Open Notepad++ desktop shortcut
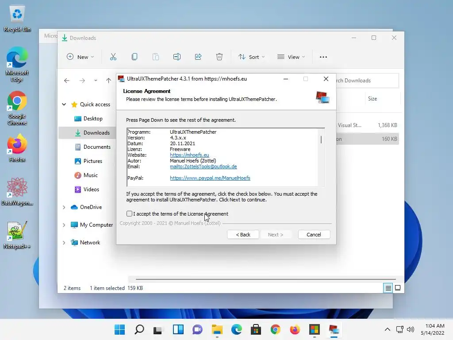The height and width of the screenshot is (340, 453). [x=17, y=235]
